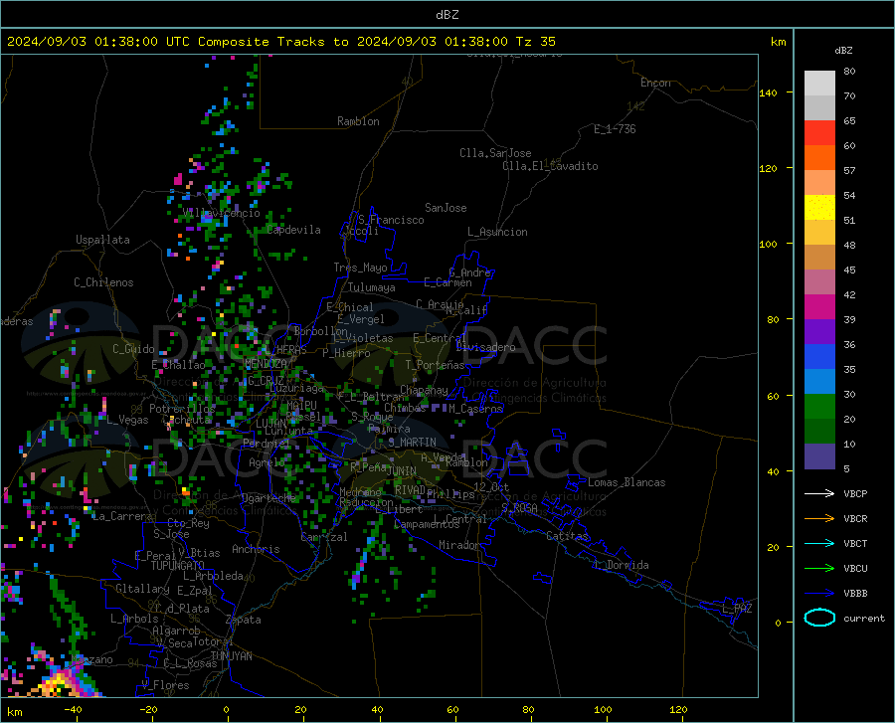Click the Villavicencio label on map

(222, 213)
